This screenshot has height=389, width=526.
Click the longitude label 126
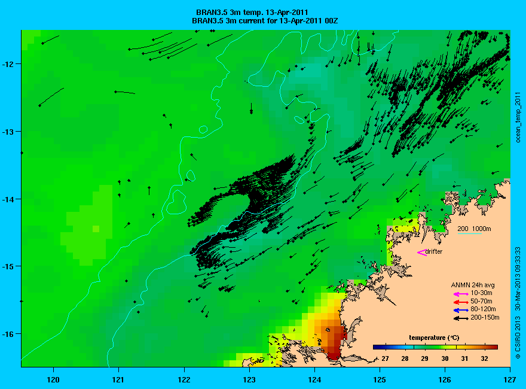click(445, 379)
